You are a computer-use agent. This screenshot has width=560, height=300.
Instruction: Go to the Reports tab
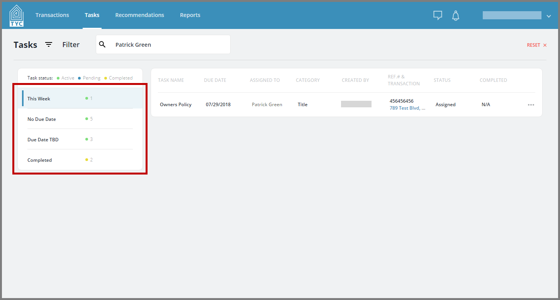point(190,15)
